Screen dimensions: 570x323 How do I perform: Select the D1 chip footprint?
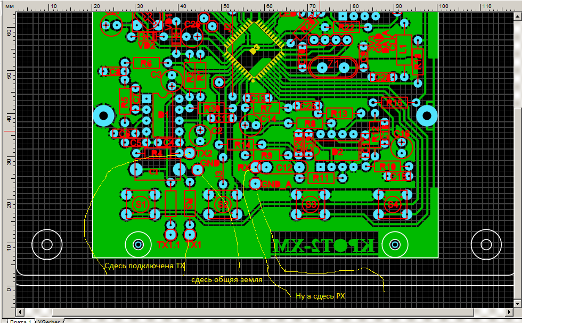click(162, 115)
